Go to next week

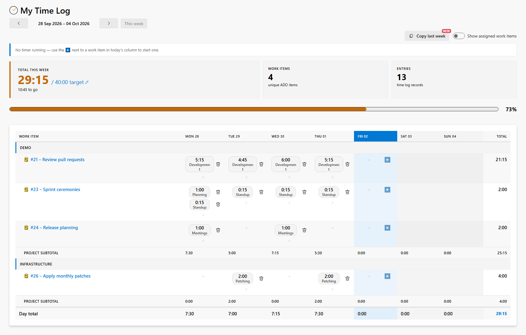(x=109, y=23)
